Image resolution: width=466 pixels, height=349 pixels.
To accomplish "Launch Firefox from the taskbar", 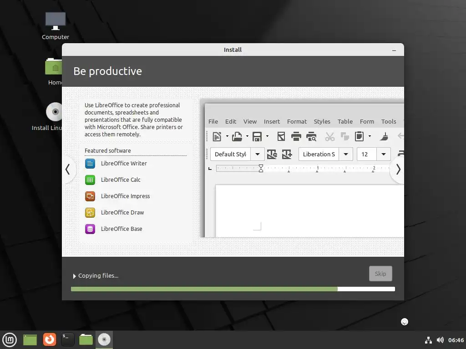I will [x=49, y=339].
